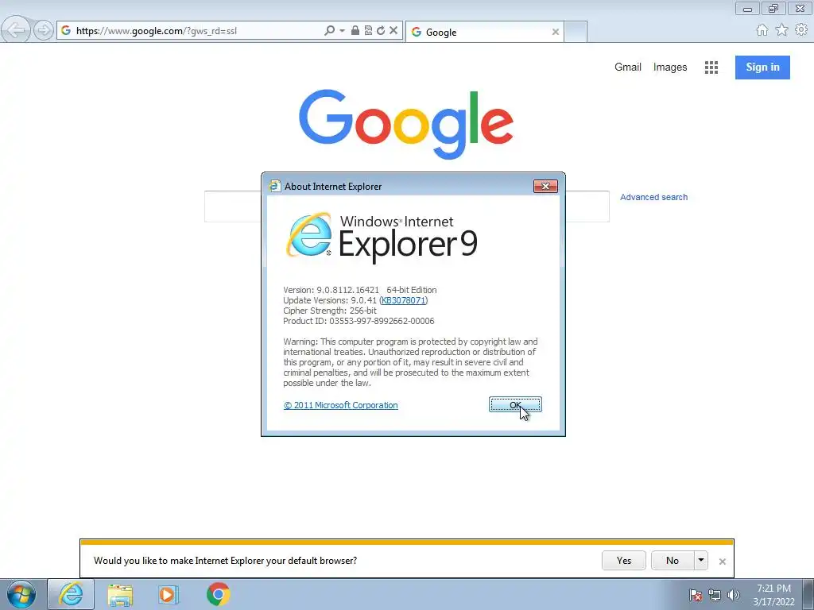Click the Version 9.0.8112.16421 text

(x=331, y=290)
